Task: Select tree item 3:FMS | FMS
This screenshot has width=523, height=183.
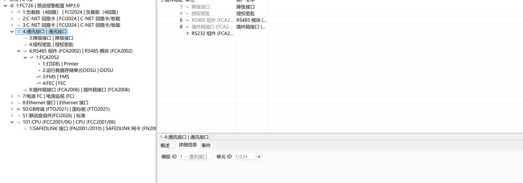Action: pos(56,77)
